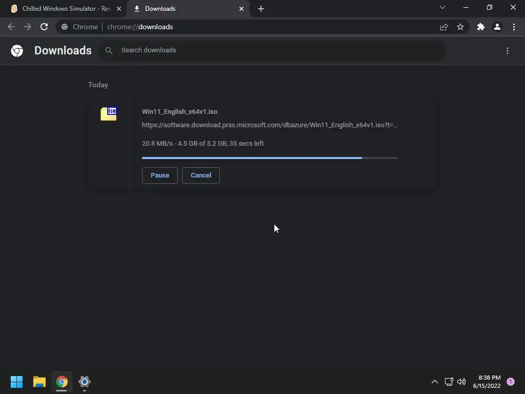Go forward using the forward arrow
Screen dimensions: 525x394
point(28,27)
